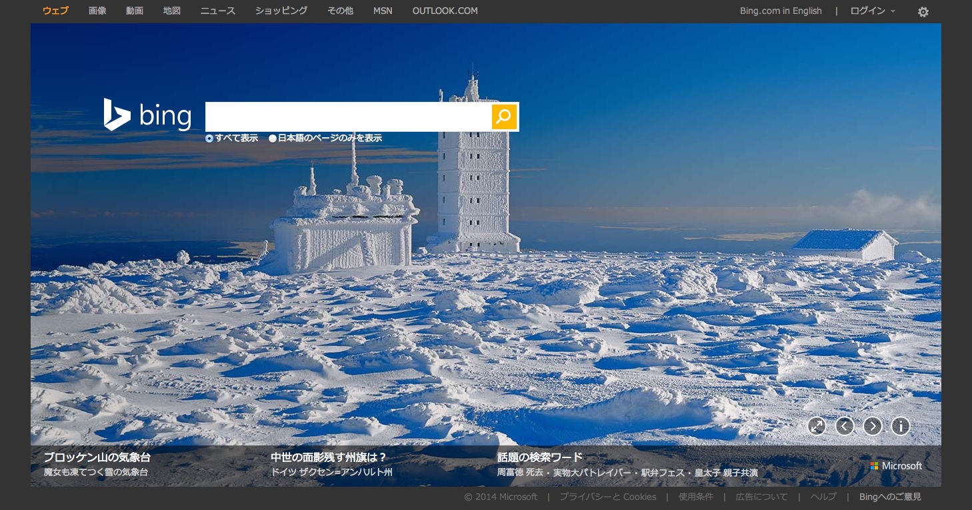Screen dimensions: 972x510
Task: Show image info icon
Action: pyautogui.click(x=901, y=426)
